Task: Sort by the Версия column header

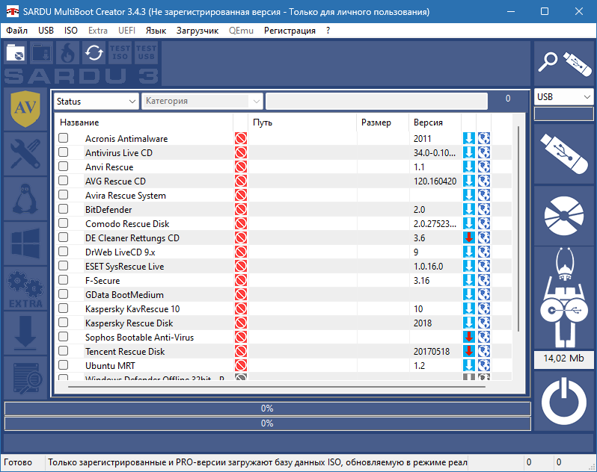Action: 435,122
